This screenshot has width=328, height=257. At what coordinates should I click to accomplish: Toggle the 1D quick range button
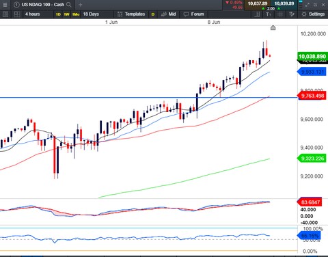point(58,14)
